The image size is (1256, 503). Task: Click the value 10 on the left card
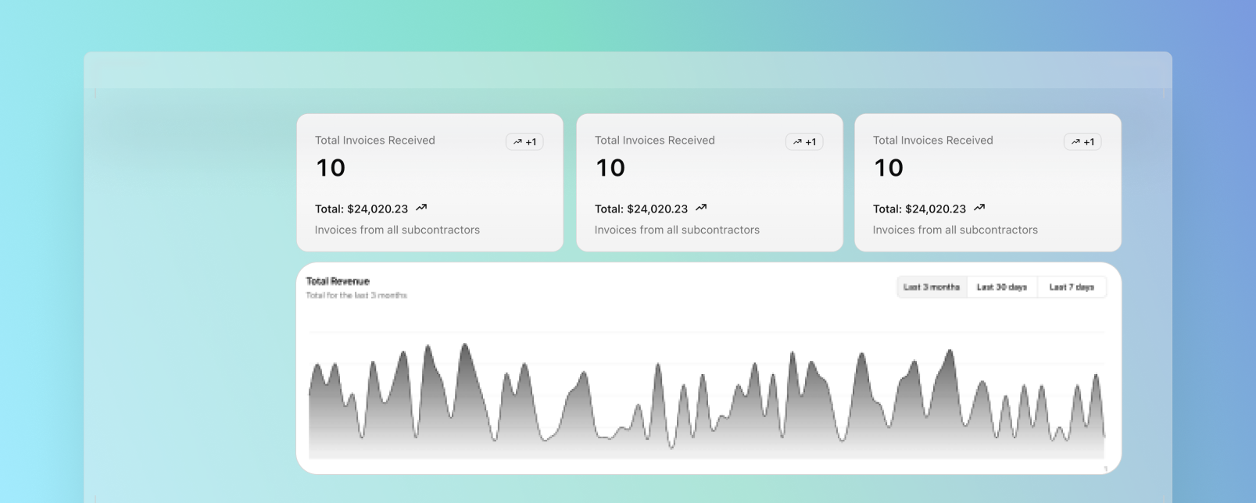pos(331,168)
